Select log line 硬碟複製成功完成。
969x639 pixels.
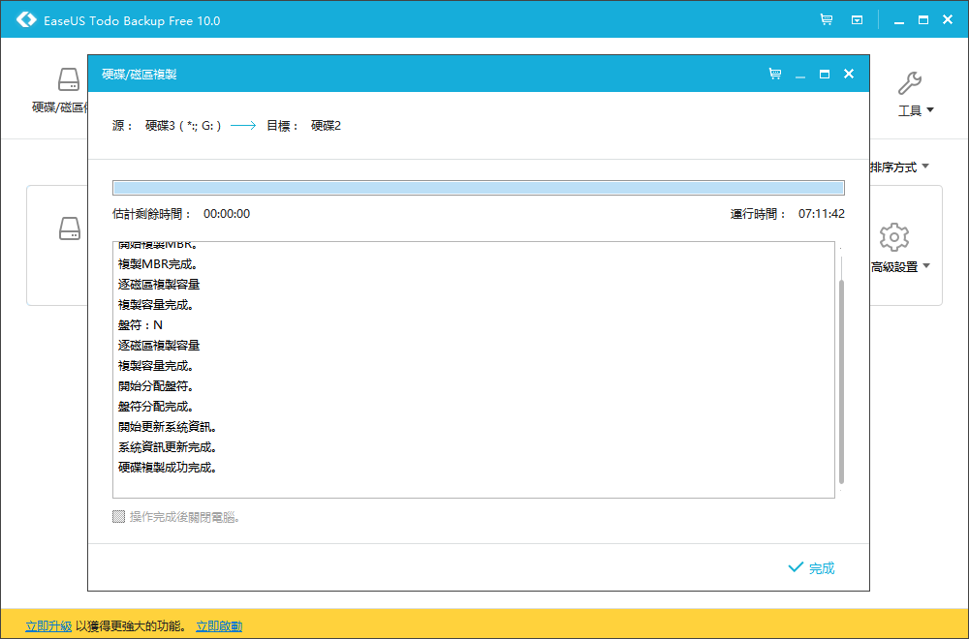click(169, 468)
